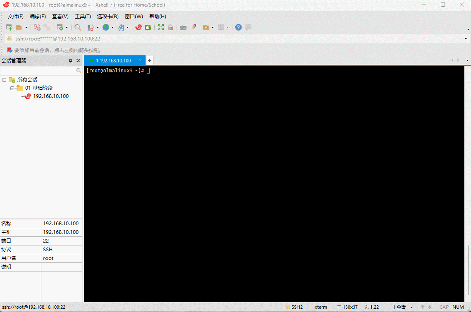Collapse the 01 基础阶段 folder

pos(12,88)
